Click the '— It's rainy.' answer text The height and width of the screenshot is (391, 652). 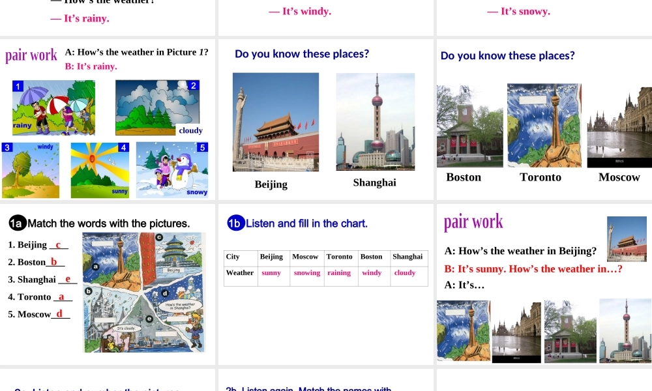tap(80, 18)
